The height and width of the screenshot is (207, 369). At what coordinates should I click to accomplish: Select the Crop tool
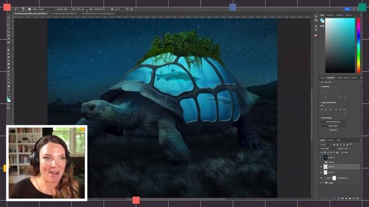[x=9, y=32]
